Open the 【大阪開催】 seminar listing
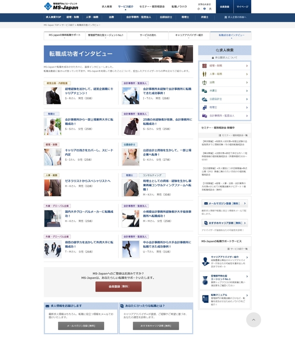Image resolution: width=295 pixels, height=338 pixels. (x=225, y=186)
